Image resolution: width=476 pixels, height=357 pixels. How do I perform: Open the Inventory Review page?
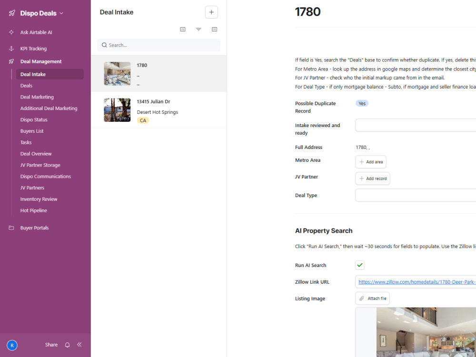[39, 199]
